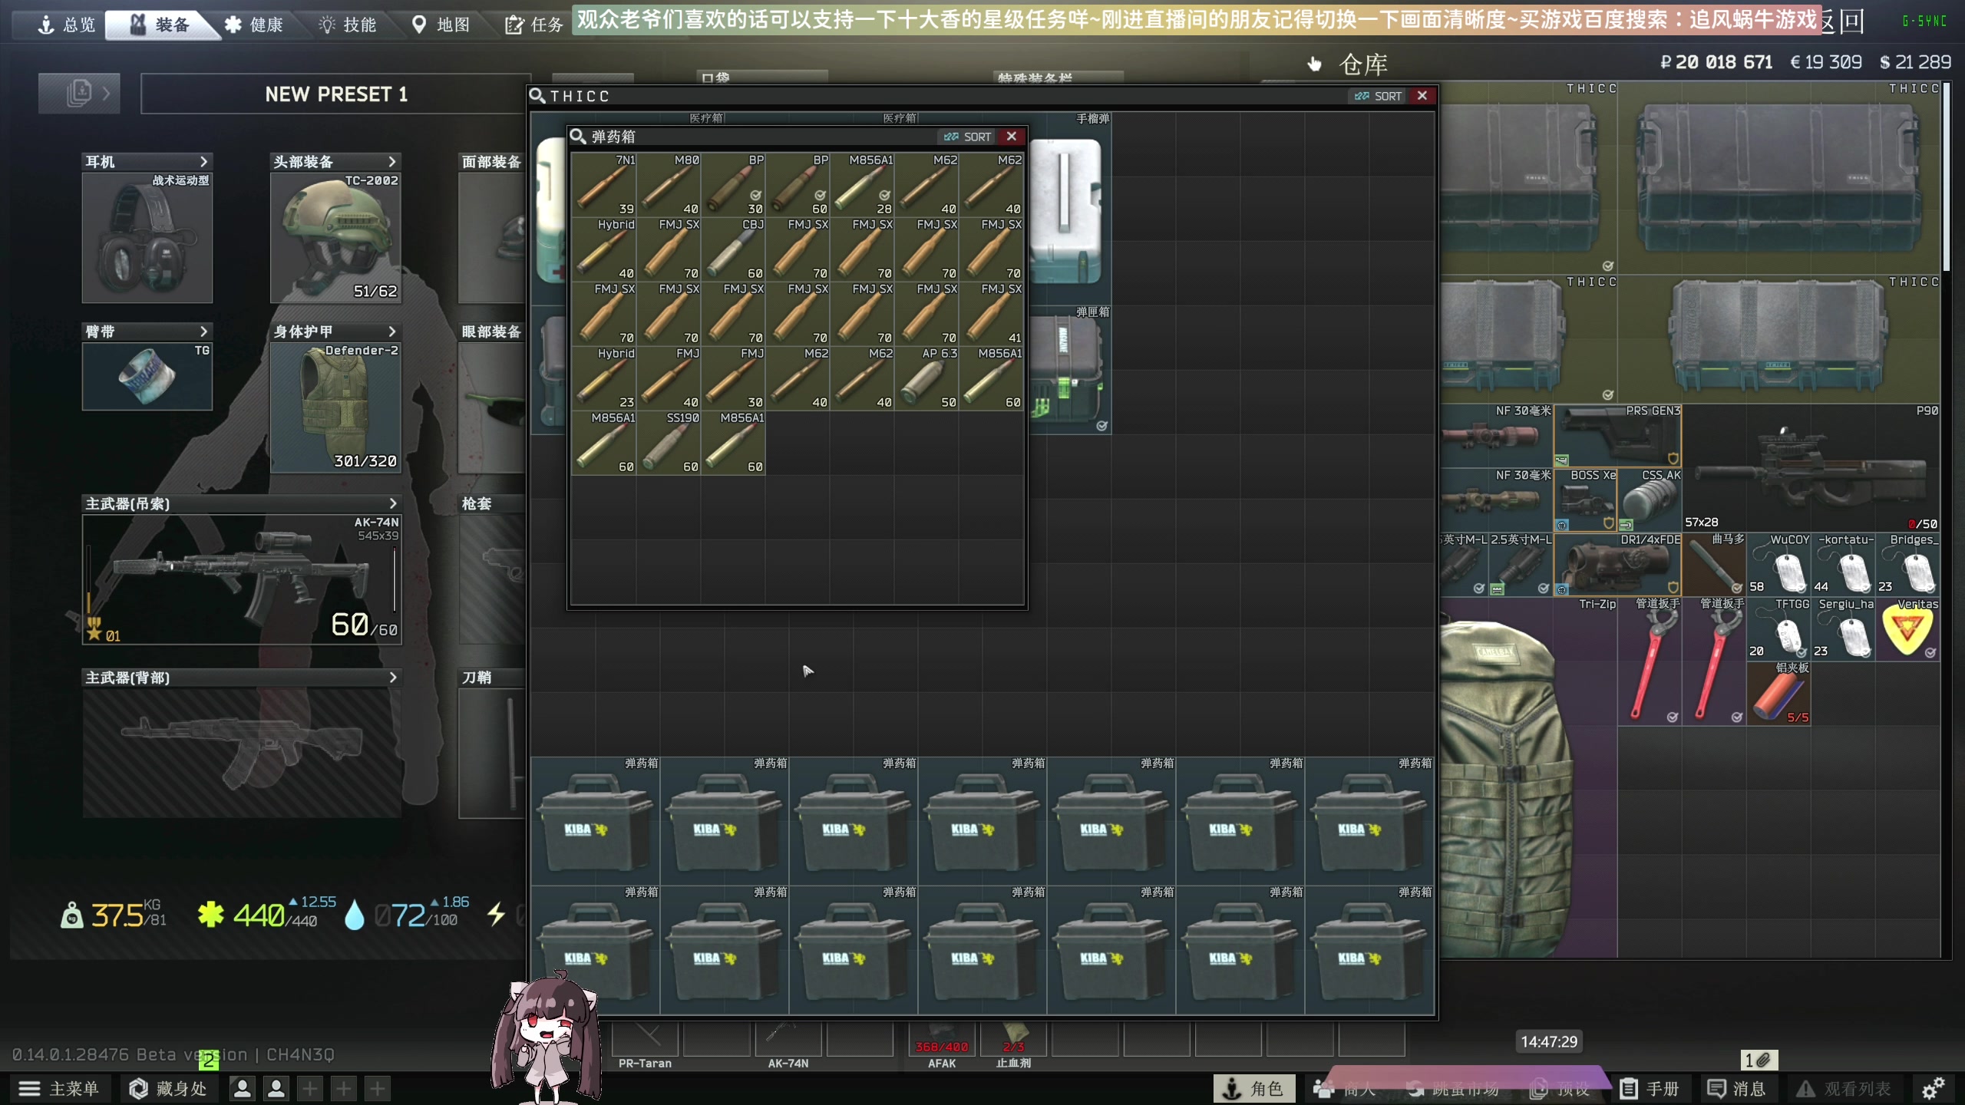
Task: Select the PRS GEN3 stock in stash
Action: tap(1618, 436)
